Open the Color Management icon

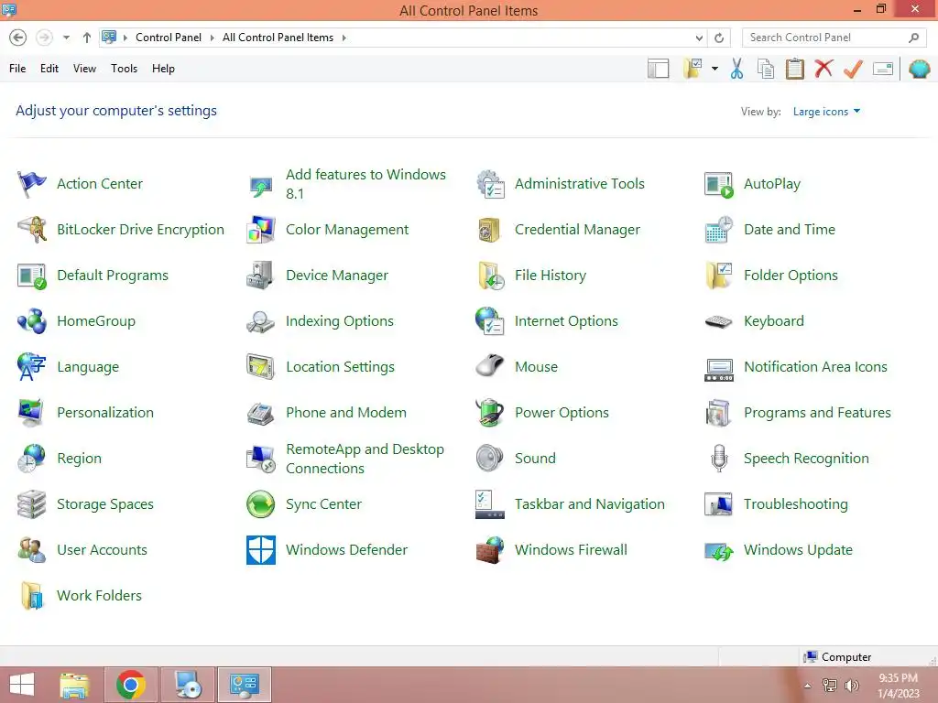(261, 230)
